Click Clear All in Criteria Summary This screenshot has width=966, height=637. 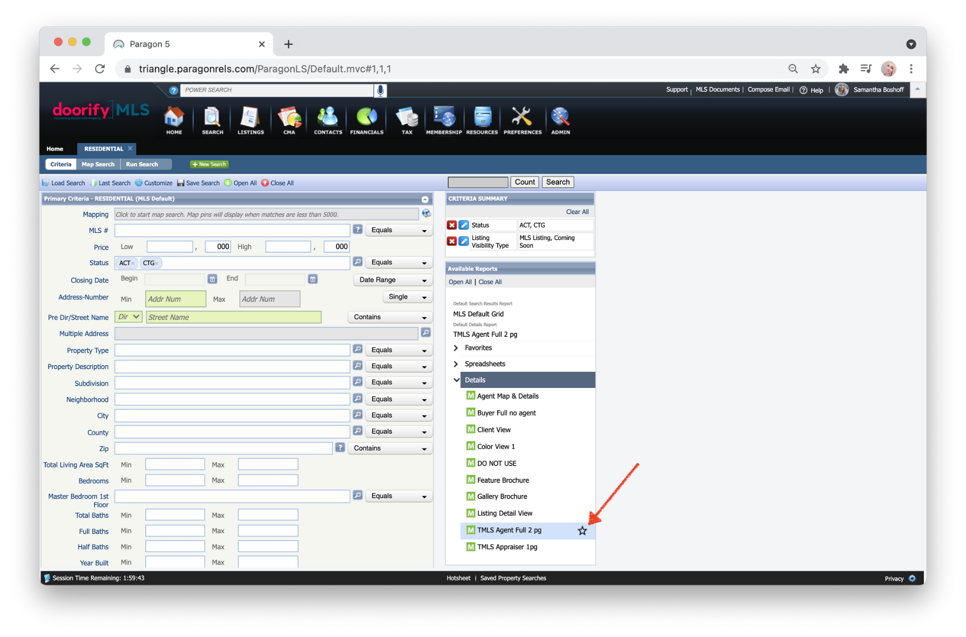coord(577,212)
